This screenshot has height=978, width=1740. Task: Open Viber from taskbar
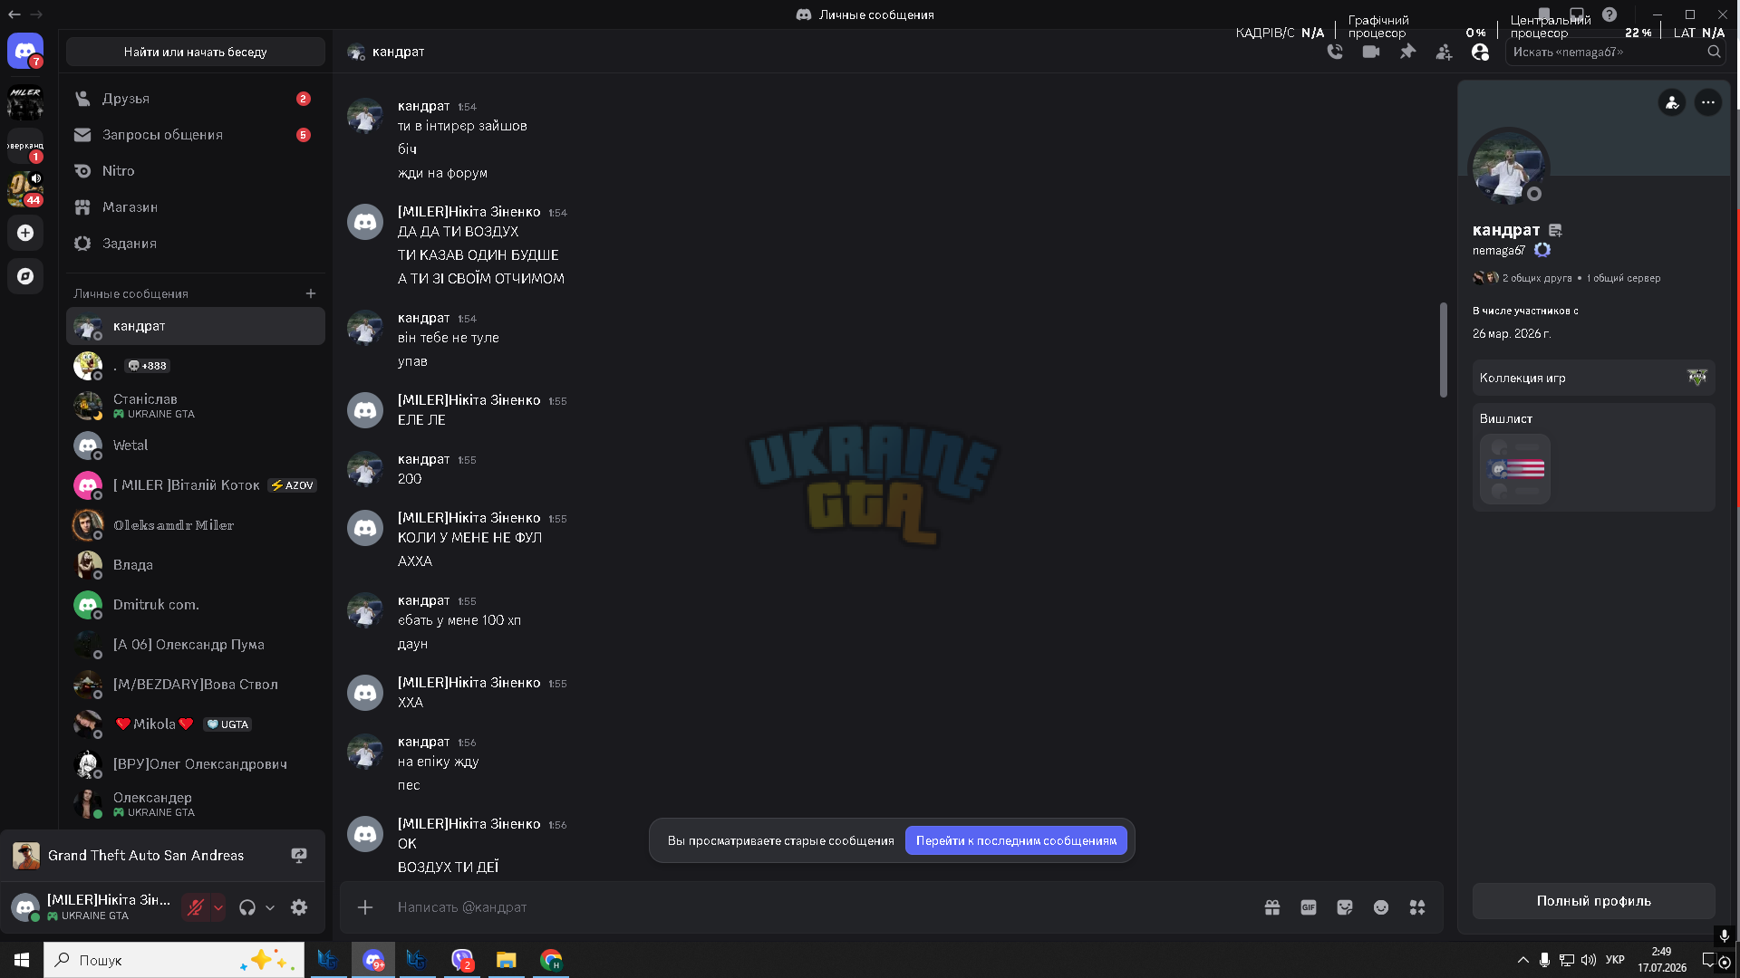462,960
